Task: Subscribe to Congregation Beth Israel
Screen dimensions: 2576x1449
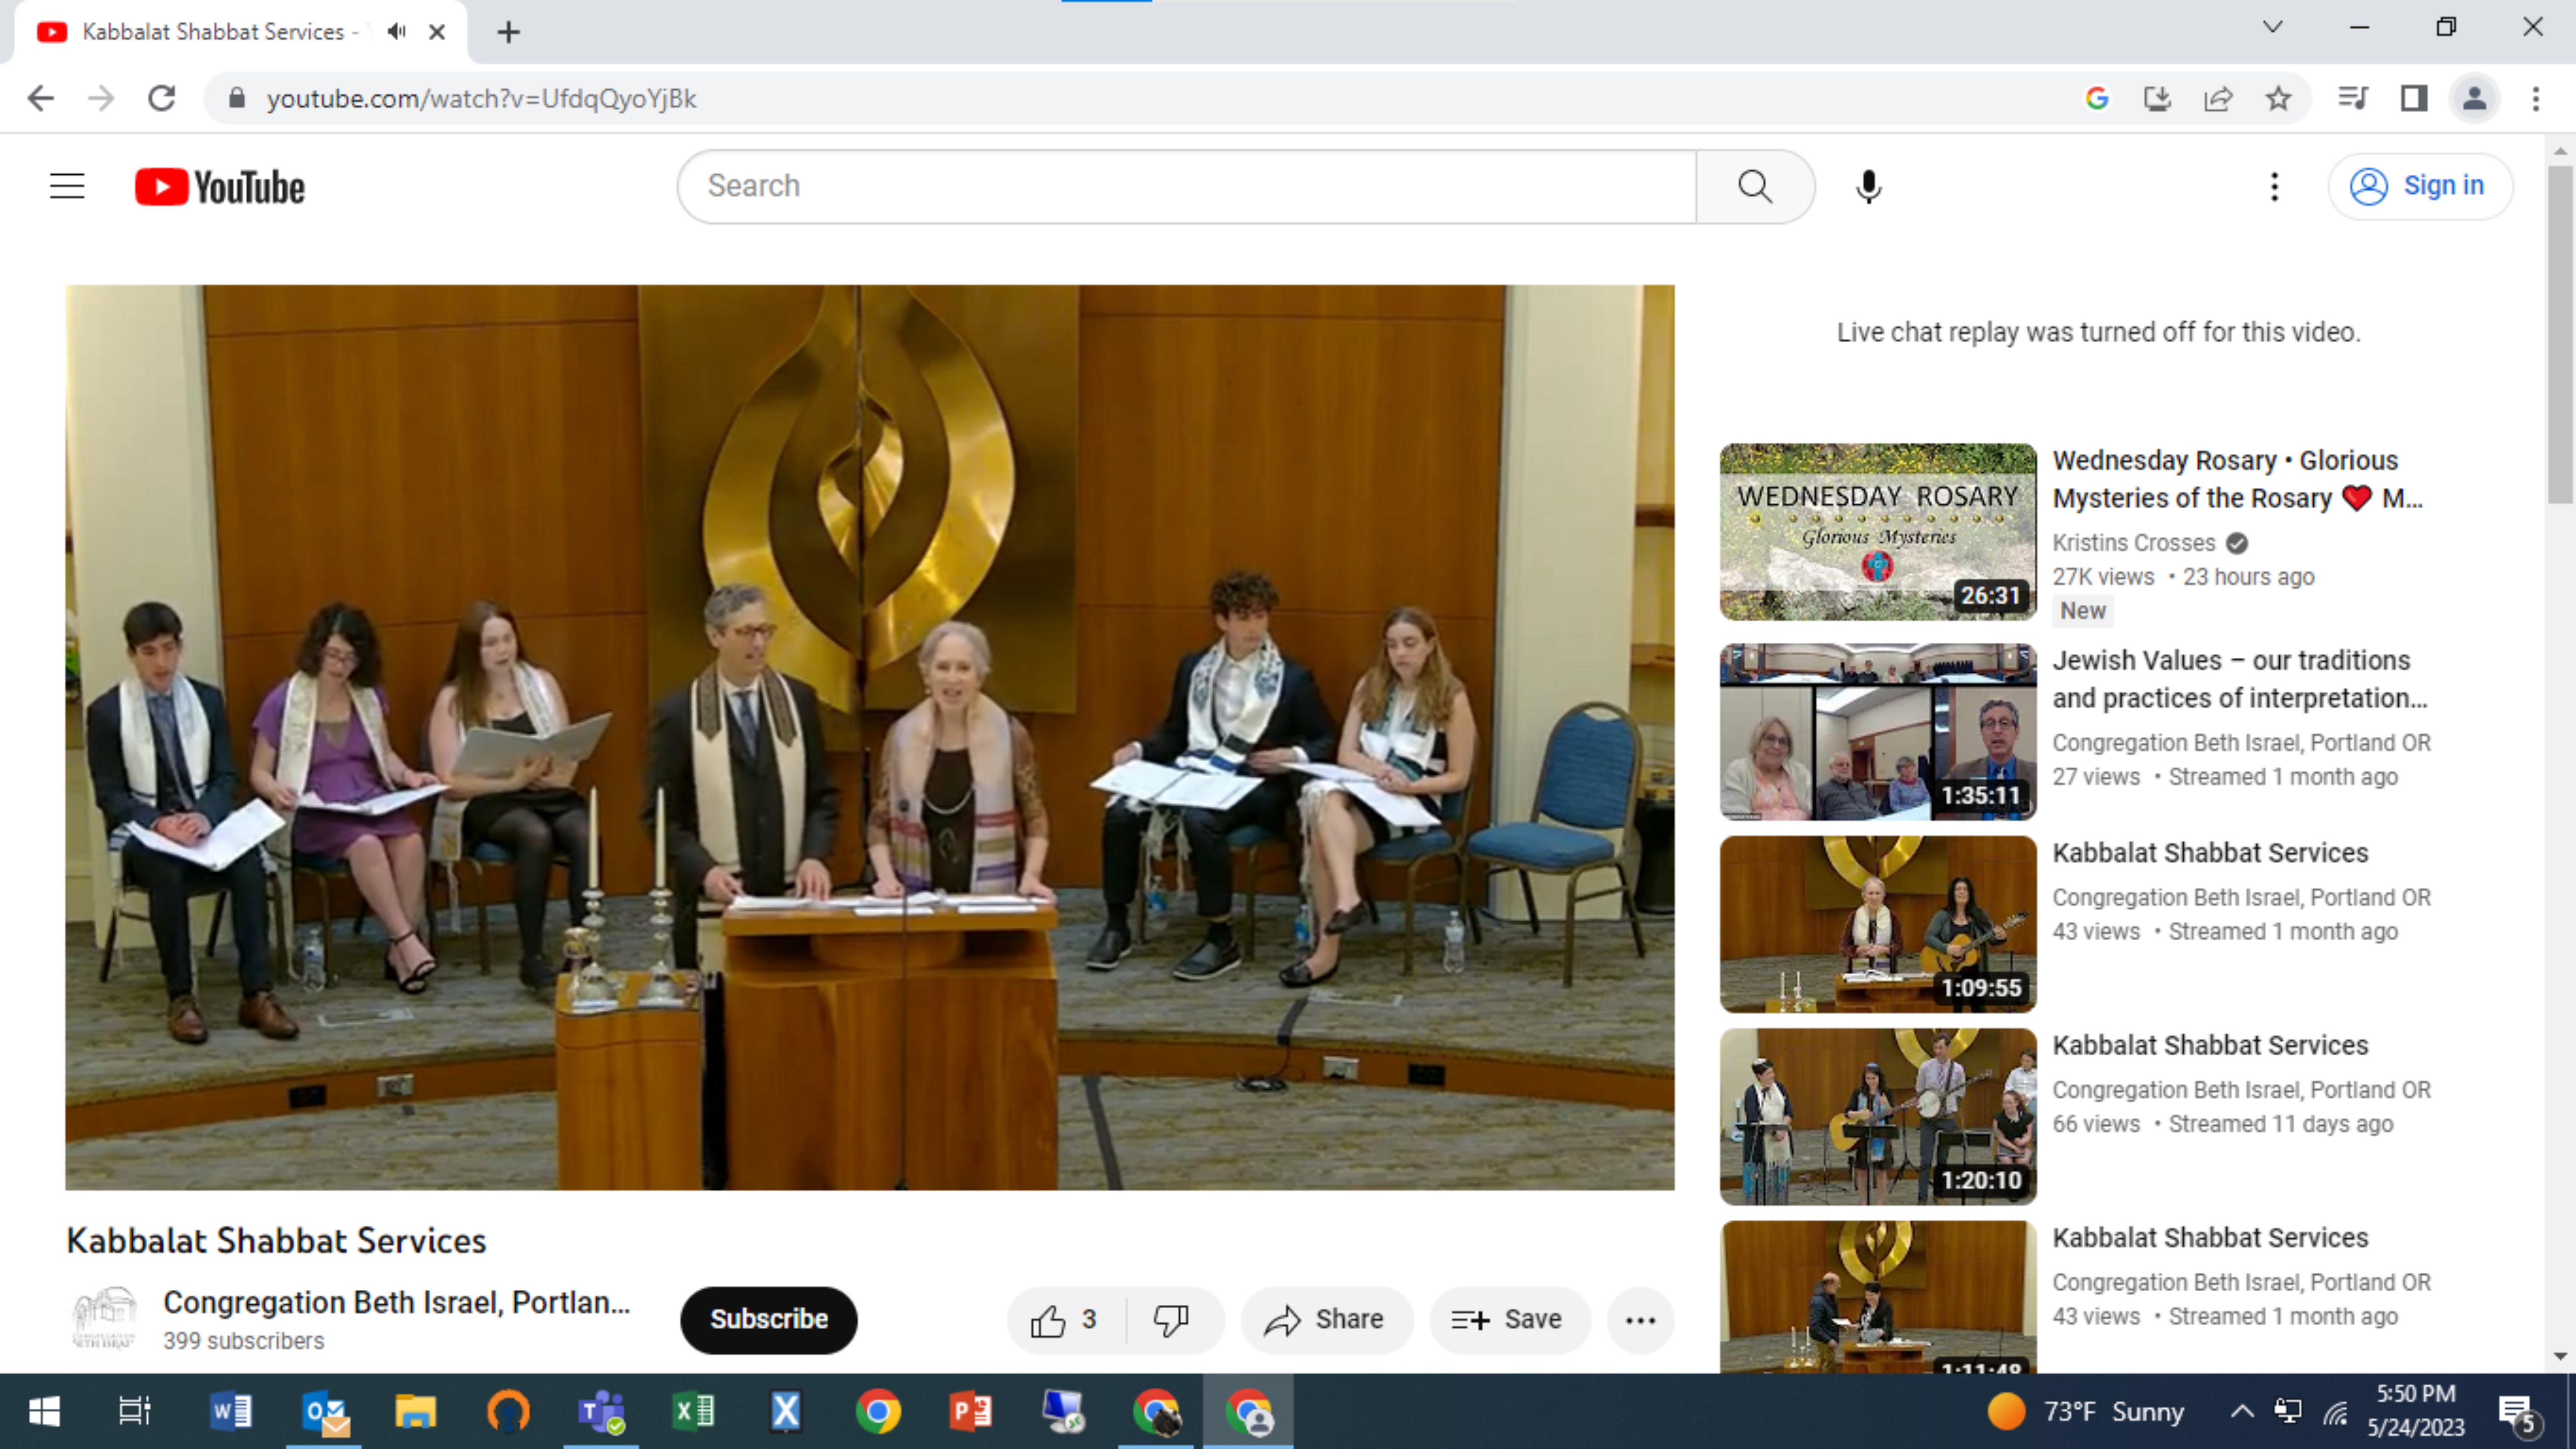Action: (768, 1320)
